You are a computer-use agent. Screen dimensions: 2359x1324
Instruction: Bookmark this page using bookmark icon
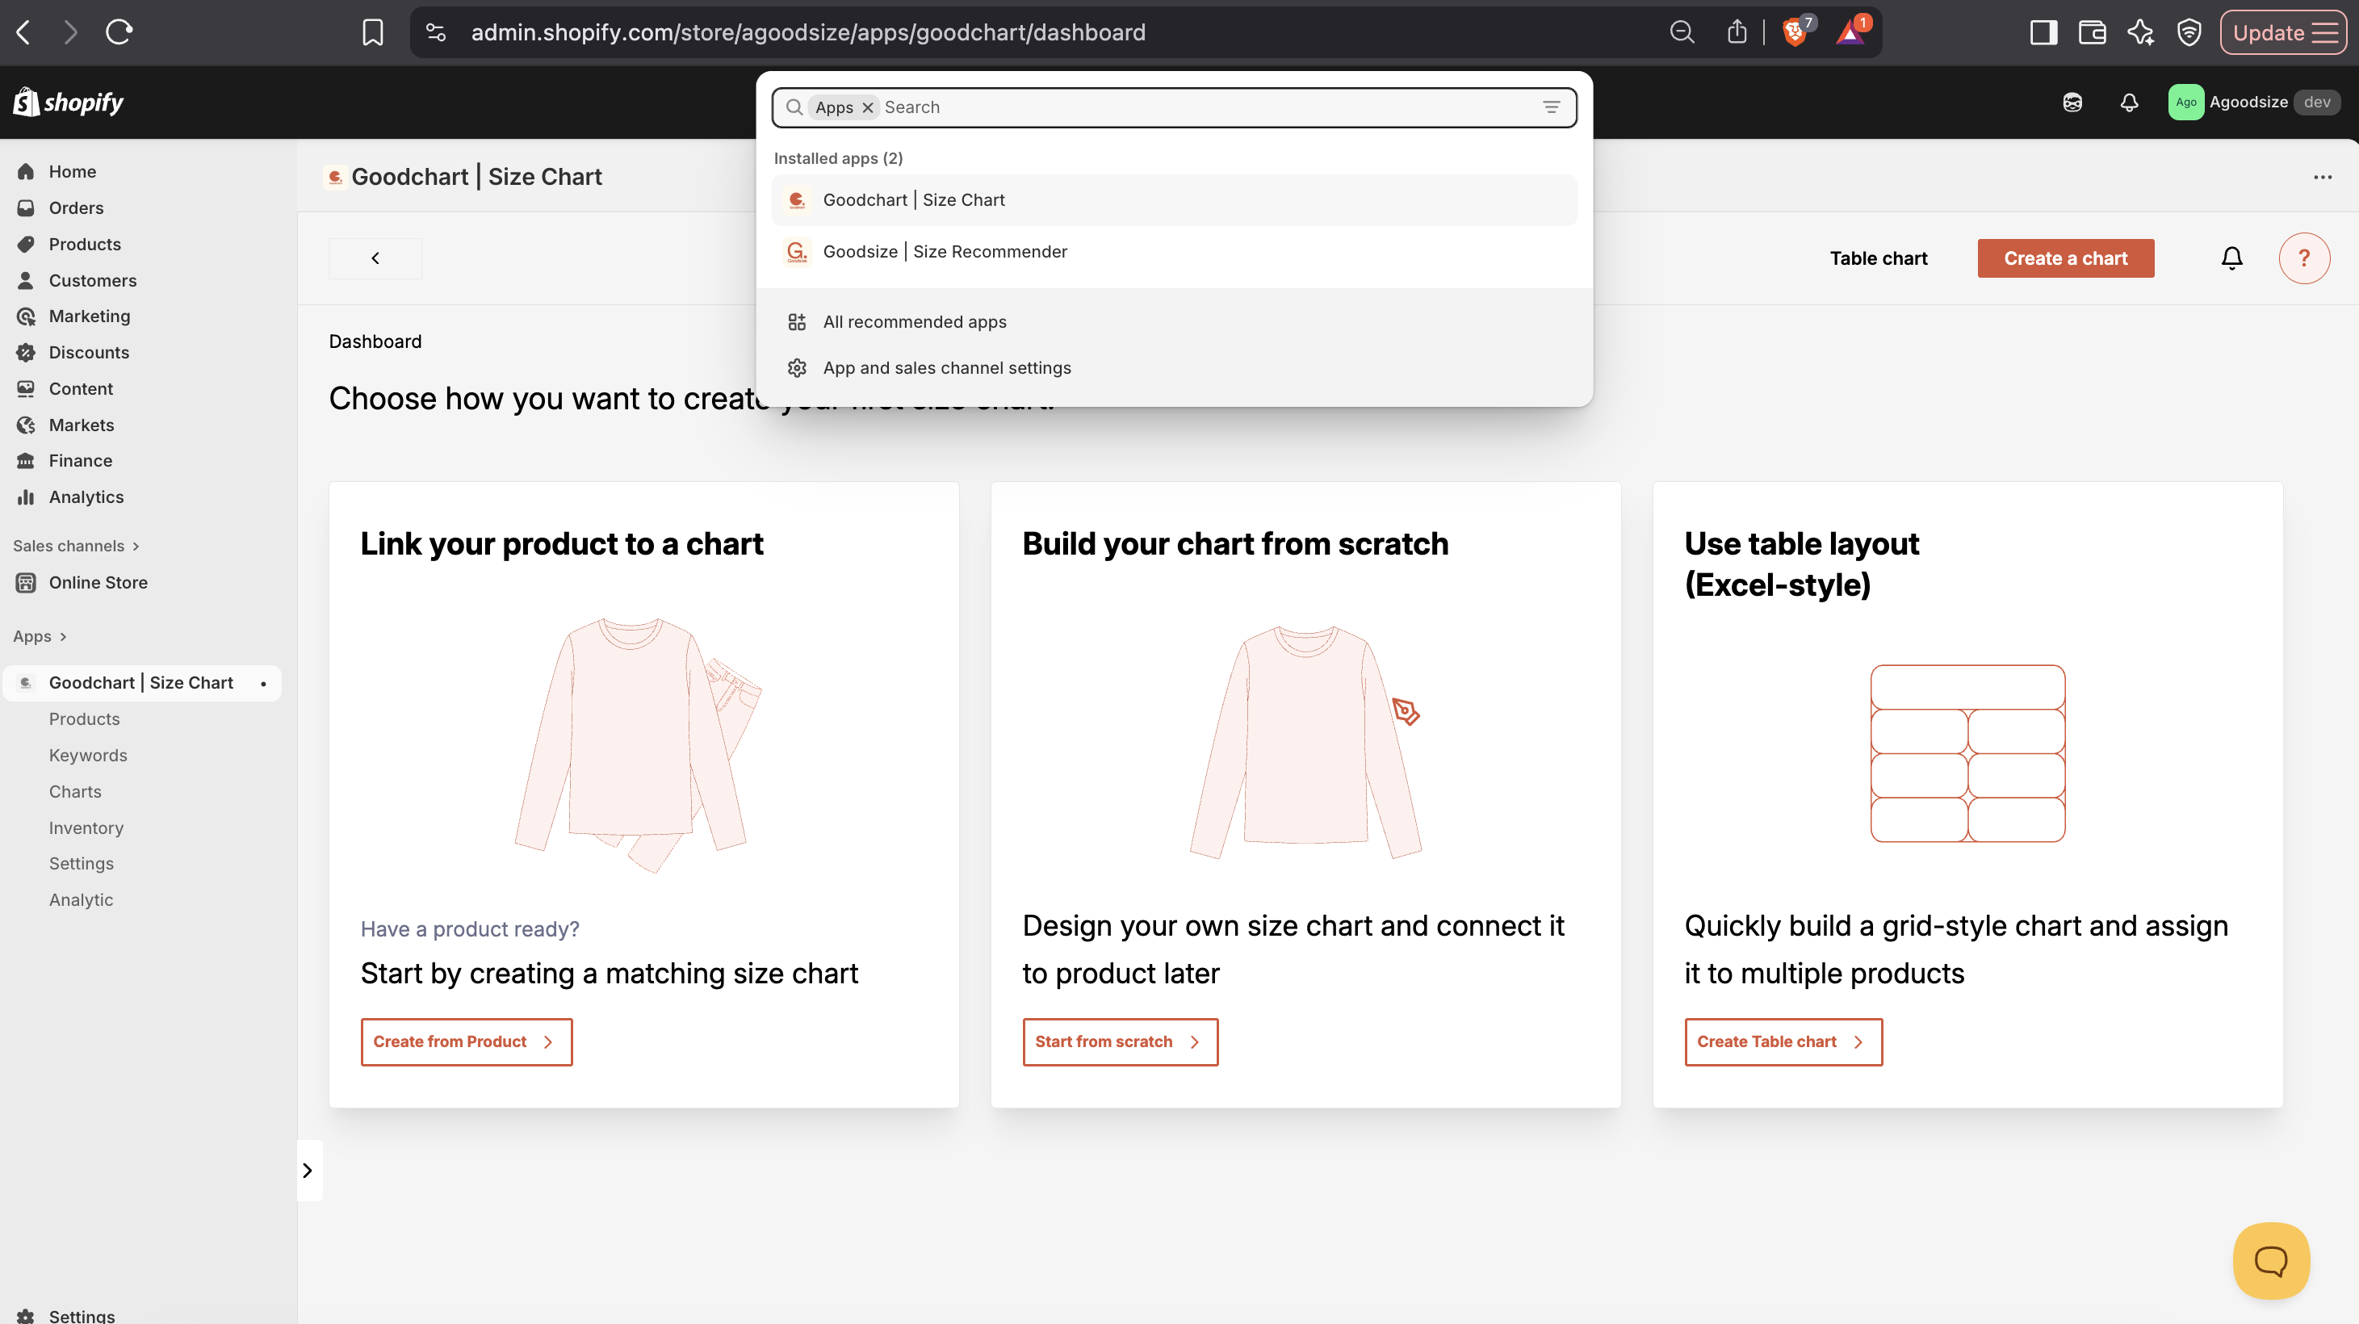coord(372,33)
